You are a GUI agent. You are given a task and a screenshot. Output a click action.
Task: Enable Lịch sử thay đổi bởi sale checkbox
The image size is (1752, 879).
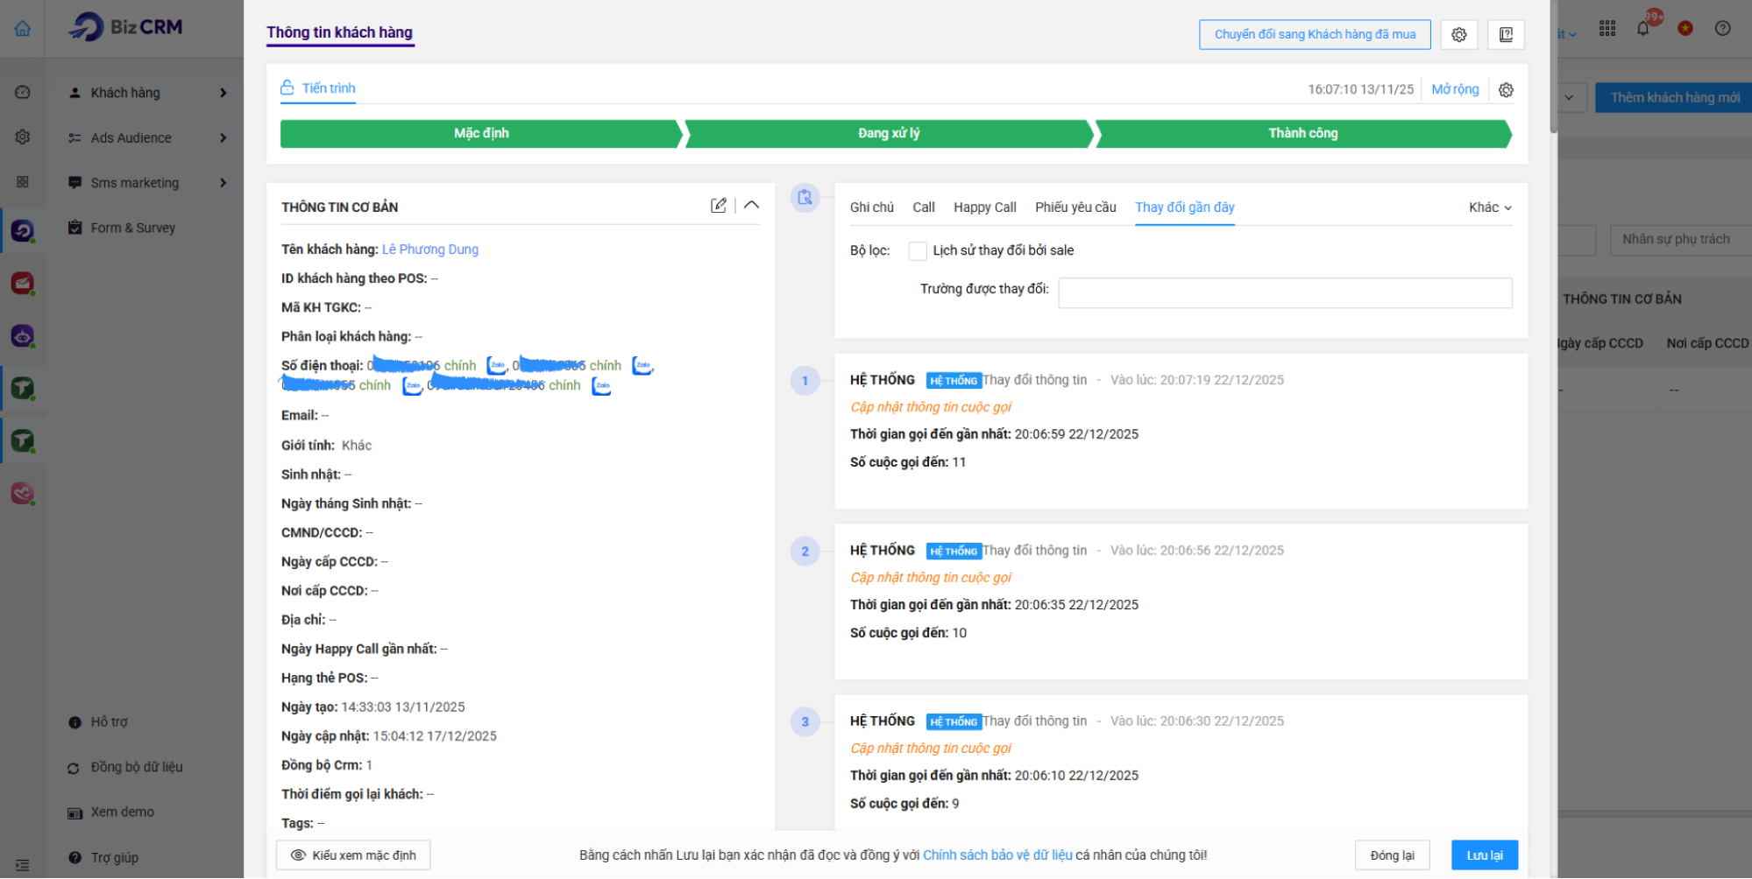coord(918,251)
